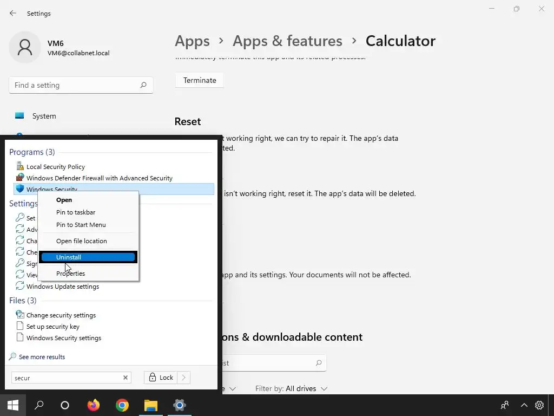Go to Apps breadcrumb

coord(192,41)
